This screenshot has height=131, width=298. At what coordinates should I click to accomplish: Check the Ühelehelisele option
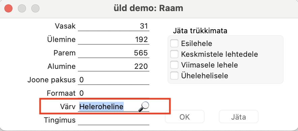174,76
